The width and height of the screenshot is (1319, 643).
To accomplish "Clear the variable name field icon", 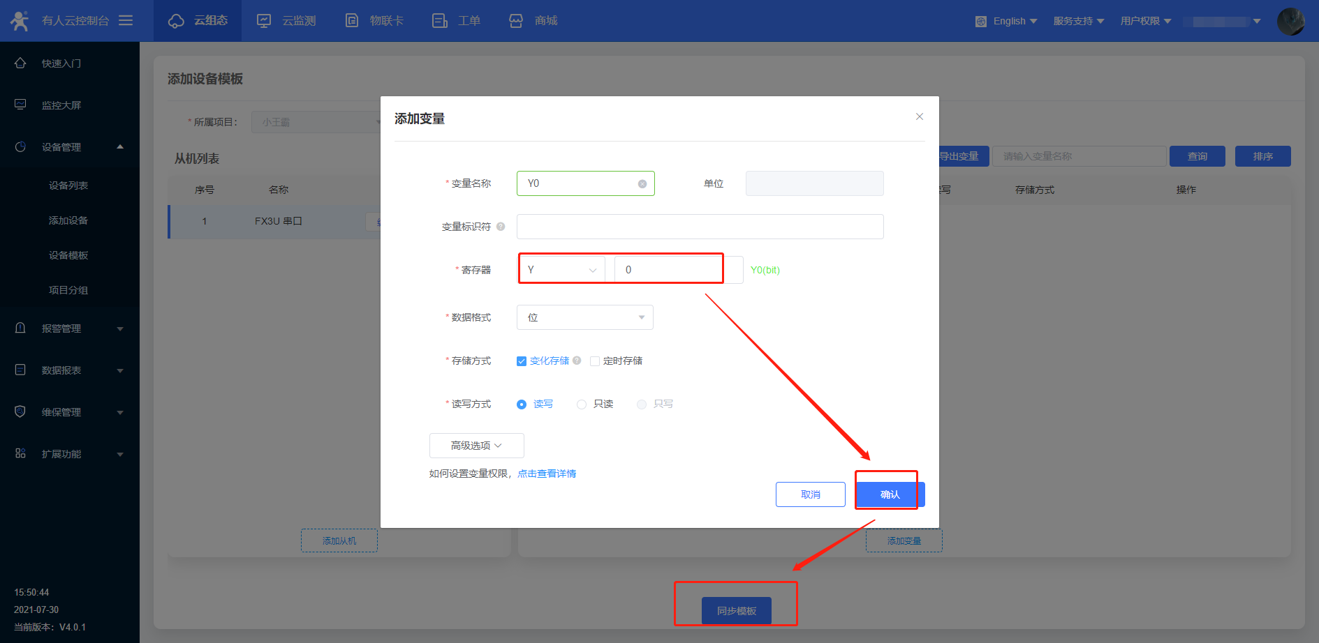I will [x=642, y=184].
